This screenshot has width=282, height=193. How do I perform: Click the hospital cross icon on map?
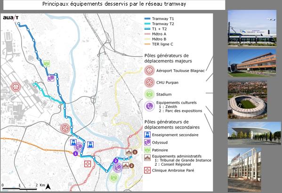[65, 129]
